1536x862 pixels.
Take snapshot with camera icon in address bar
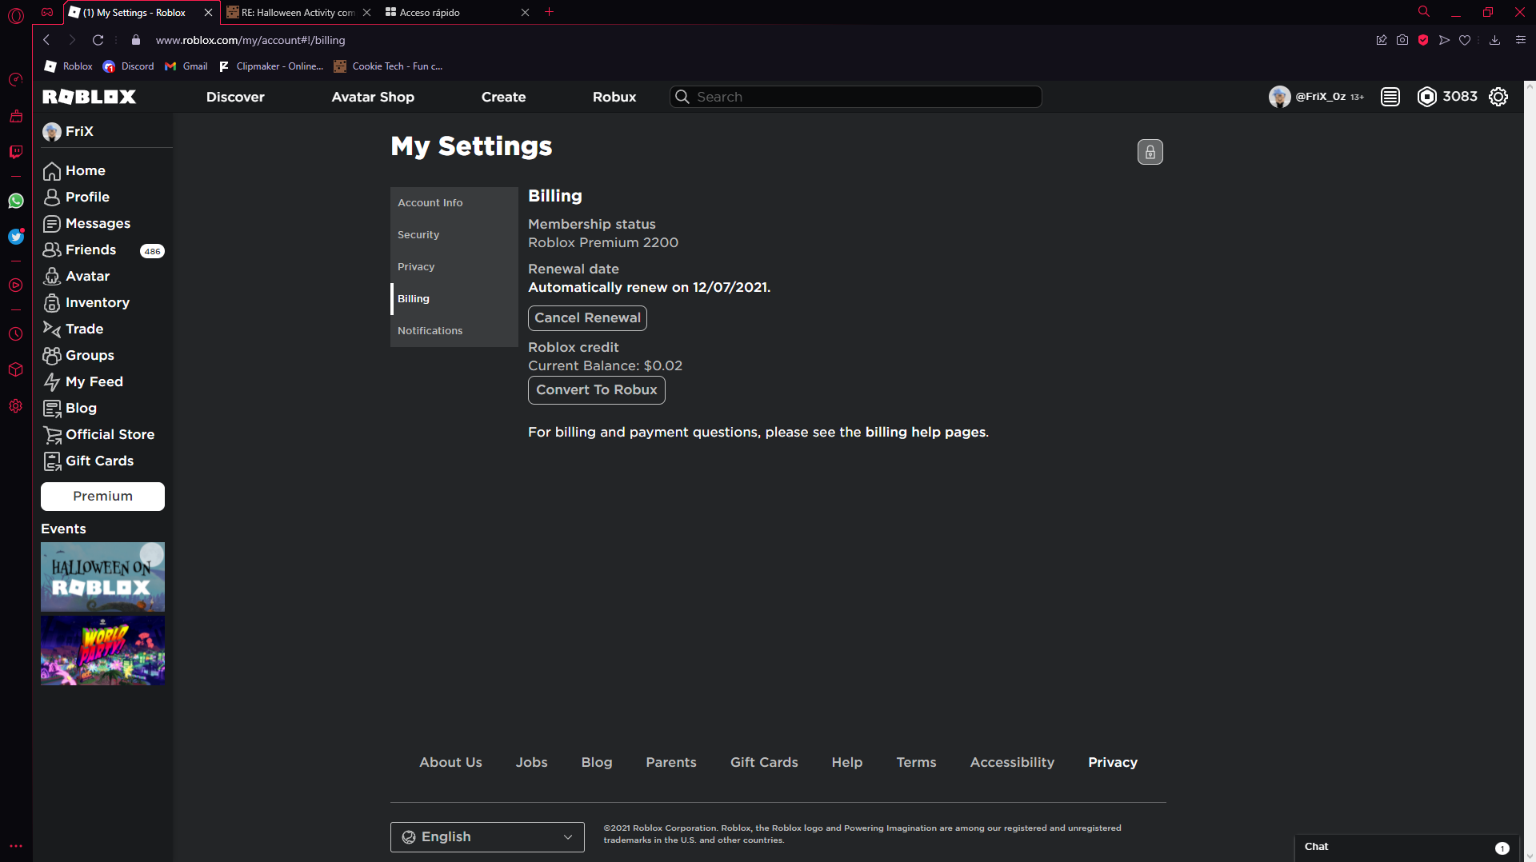click(1402, 40)
